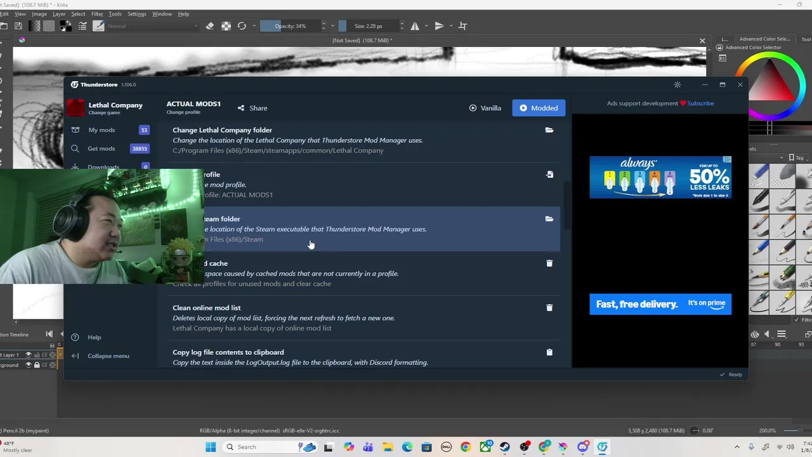Click Krita fill pattern swatch
Screen dimensions: 812x457
coord(49,26)
